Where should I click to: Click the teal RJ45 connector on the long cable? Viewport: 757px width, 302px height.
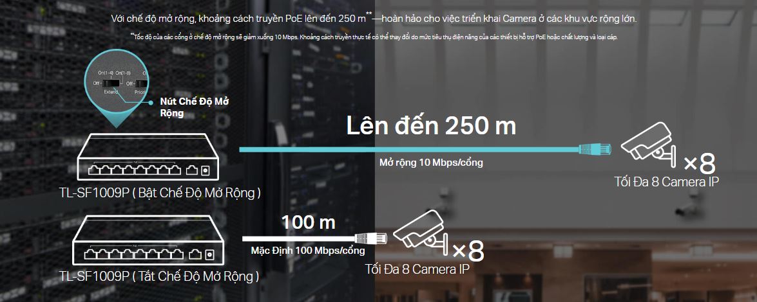595,150
